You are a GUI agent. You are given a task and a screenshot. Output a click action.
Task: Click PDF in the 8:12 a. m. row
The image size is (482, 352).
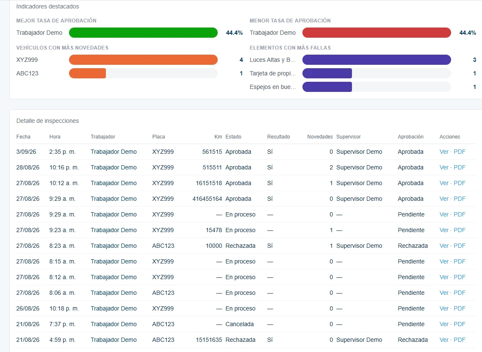(459, 277)
